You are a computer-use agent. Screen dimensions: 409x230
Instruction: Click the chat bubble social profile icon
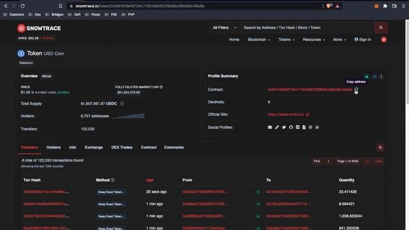pos(298,127)
